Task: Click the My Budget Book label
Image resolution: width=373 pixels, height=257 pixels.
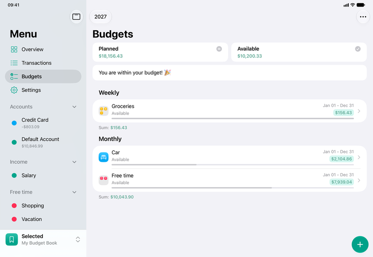Action: coord(39,243)
